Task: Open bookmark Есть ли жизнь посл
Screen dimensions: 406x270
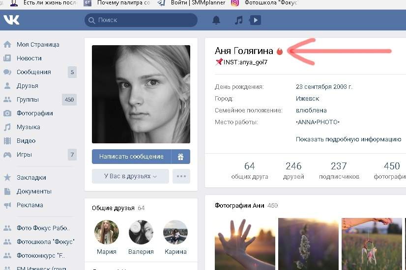Action: tap(43, 3)
